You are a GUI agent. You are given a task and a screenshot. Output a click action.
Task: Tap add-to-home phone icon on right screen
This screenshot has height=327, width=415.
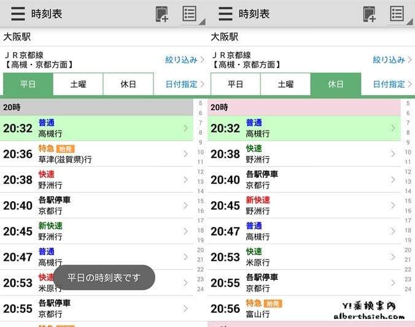369,14
